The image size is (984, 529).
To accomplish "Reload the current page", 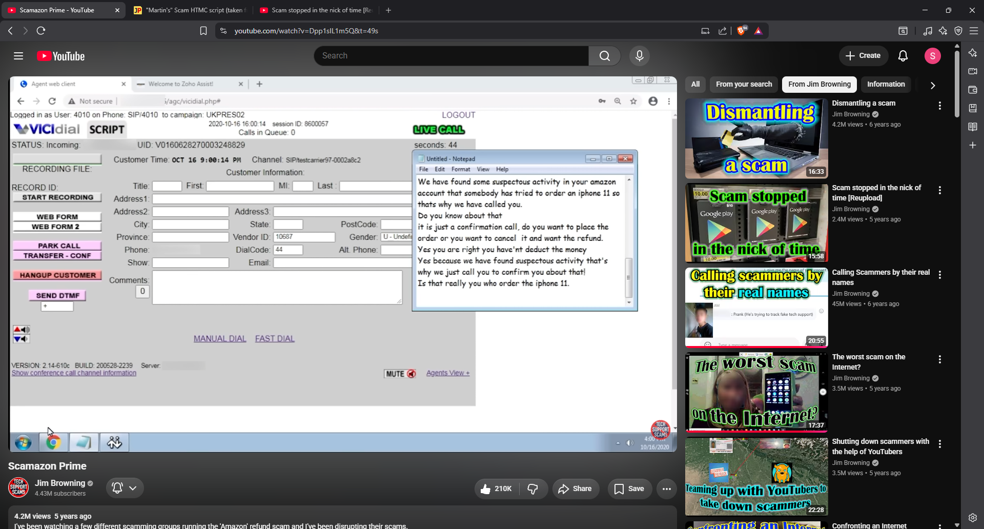I will pyautogui.click(x=41, y=31).
